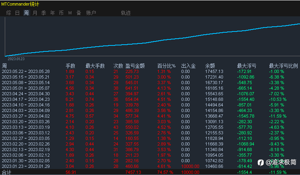
Task: Select the 币 currency tab
Action: (x=61, y=13)
